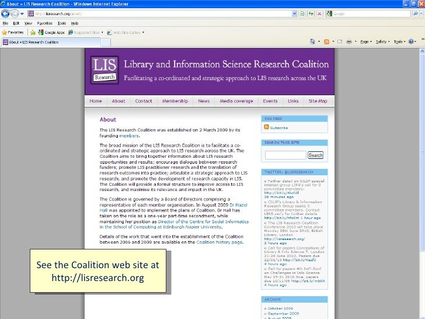
Task: Open the Tools menu in menu bar
Action: pyautogui.click(x=62, y=23)
